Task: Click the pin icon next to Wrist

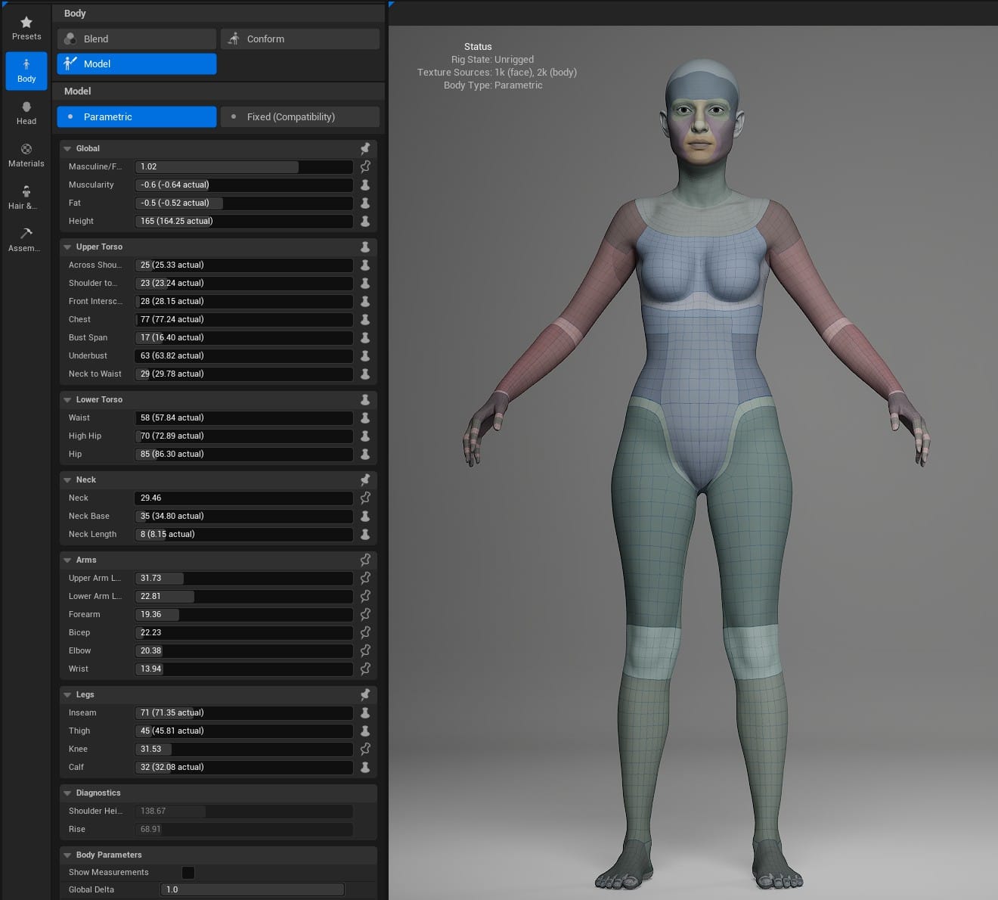Action: tap(365, 669)
